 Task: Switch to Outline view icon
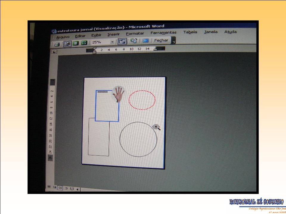click(66, 188)
